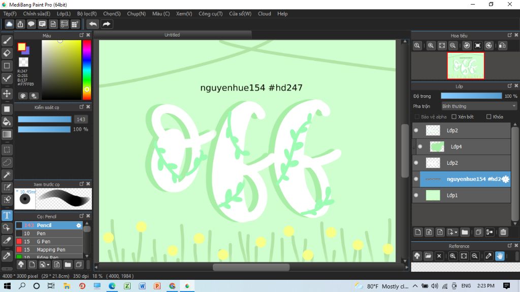Toggle the Khóa lock checkbox
This screenshot has height=292, width=520.
(489, 117)
